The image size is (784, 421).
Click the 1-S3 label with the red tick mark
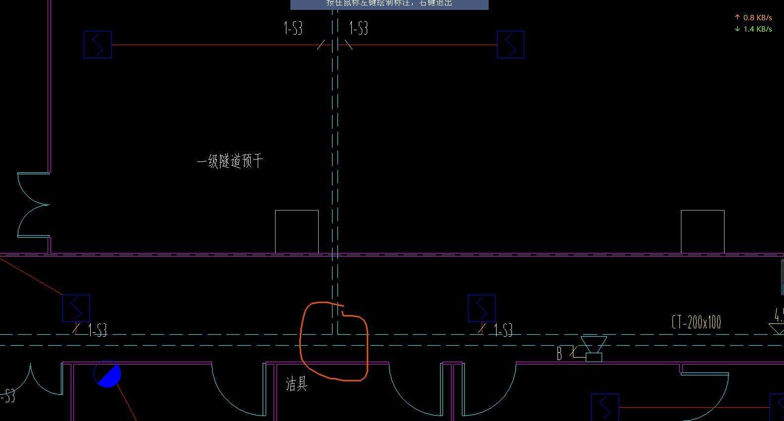(x=503, y=330)
